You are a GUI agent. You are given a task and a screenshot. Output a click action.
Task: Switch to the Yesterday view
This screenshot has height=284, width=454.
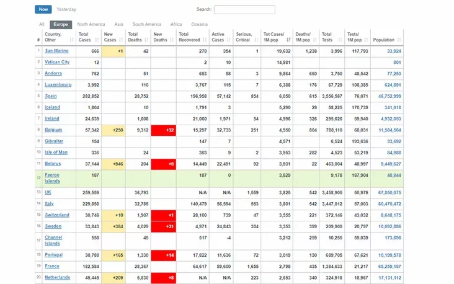[66, 10]
